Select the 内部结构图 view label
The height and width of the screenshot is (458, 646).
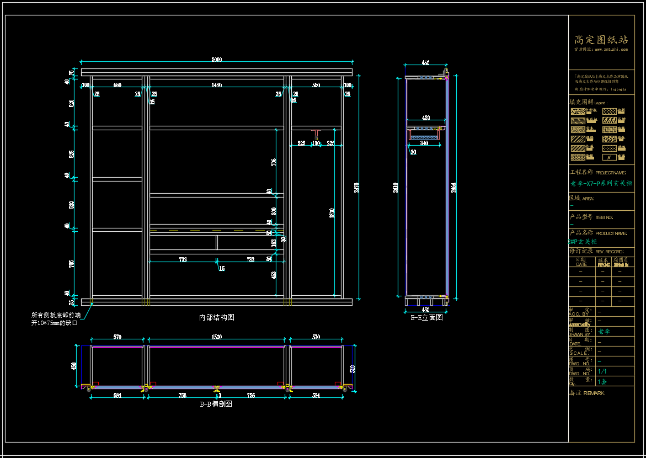pyautogui.click(x=217, y=317)
